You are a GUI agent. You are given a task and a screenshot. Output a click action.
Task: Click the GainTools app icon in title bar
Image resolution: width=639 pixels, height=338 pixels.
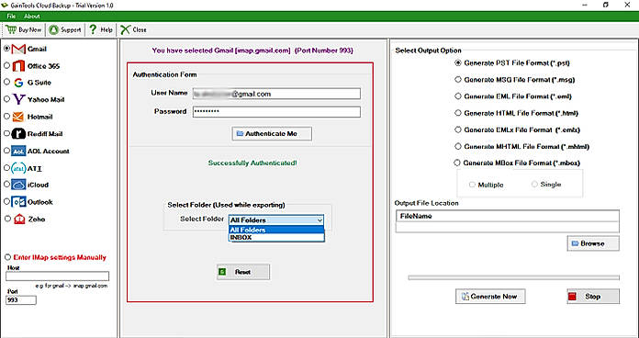[5, 6]
